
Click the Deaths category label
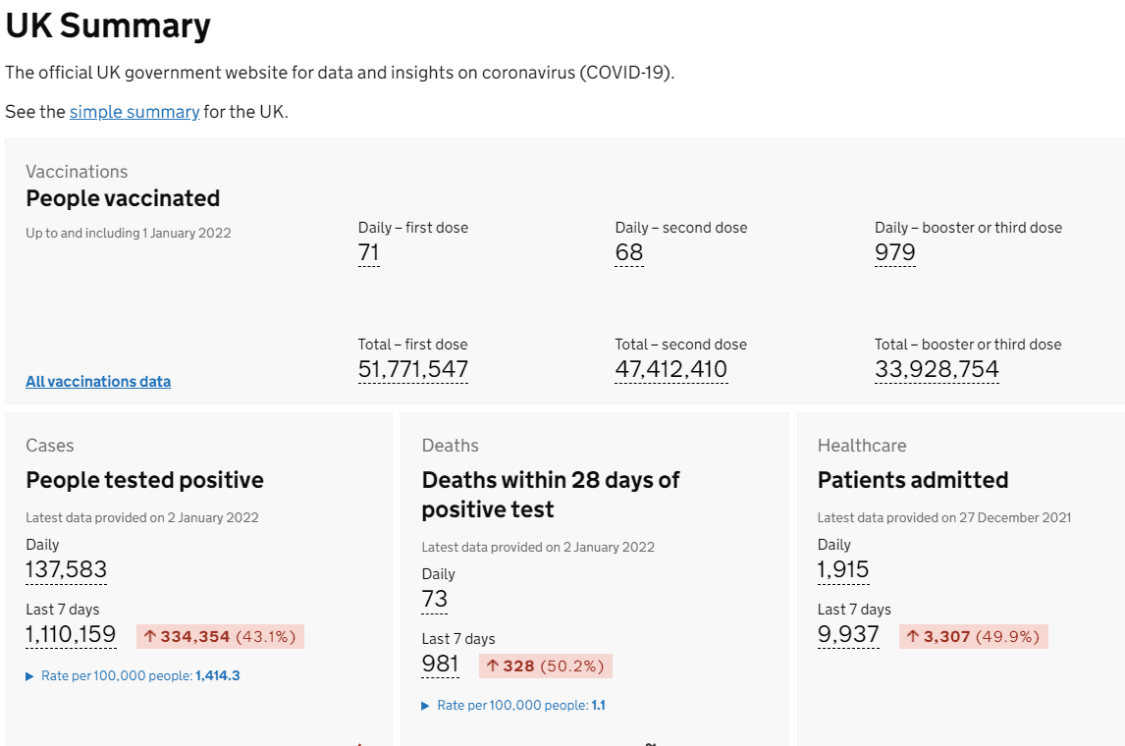pyautogui.click(x=450, y=446)
